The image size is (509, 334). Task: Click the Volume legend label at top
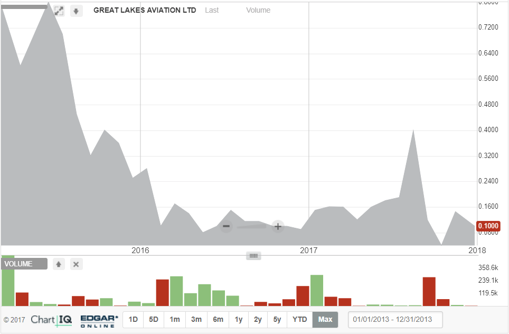[x=258, y=11]
